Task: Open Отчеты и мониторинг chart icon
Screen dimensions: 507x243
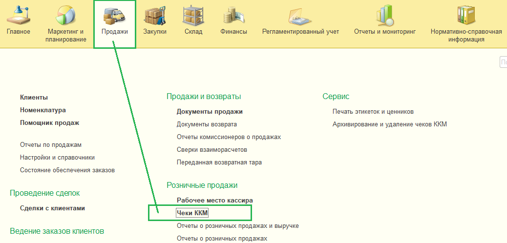Action: [385, 16]
